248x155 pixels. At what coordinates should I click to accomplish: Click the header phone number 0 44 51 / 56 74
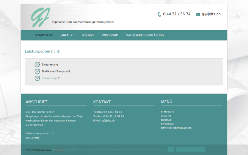(x=176, y=14)
